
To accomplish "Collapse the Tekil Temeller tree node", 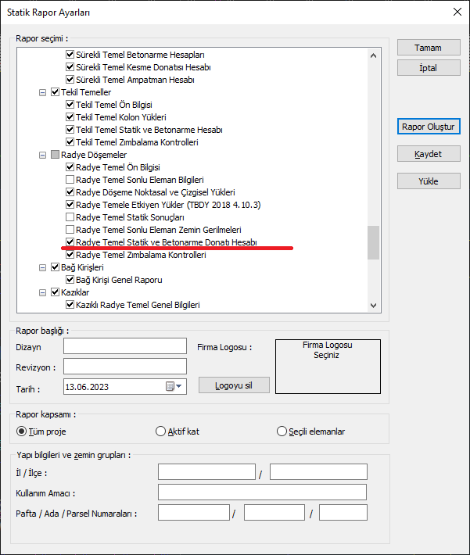I will click(42, 92).
